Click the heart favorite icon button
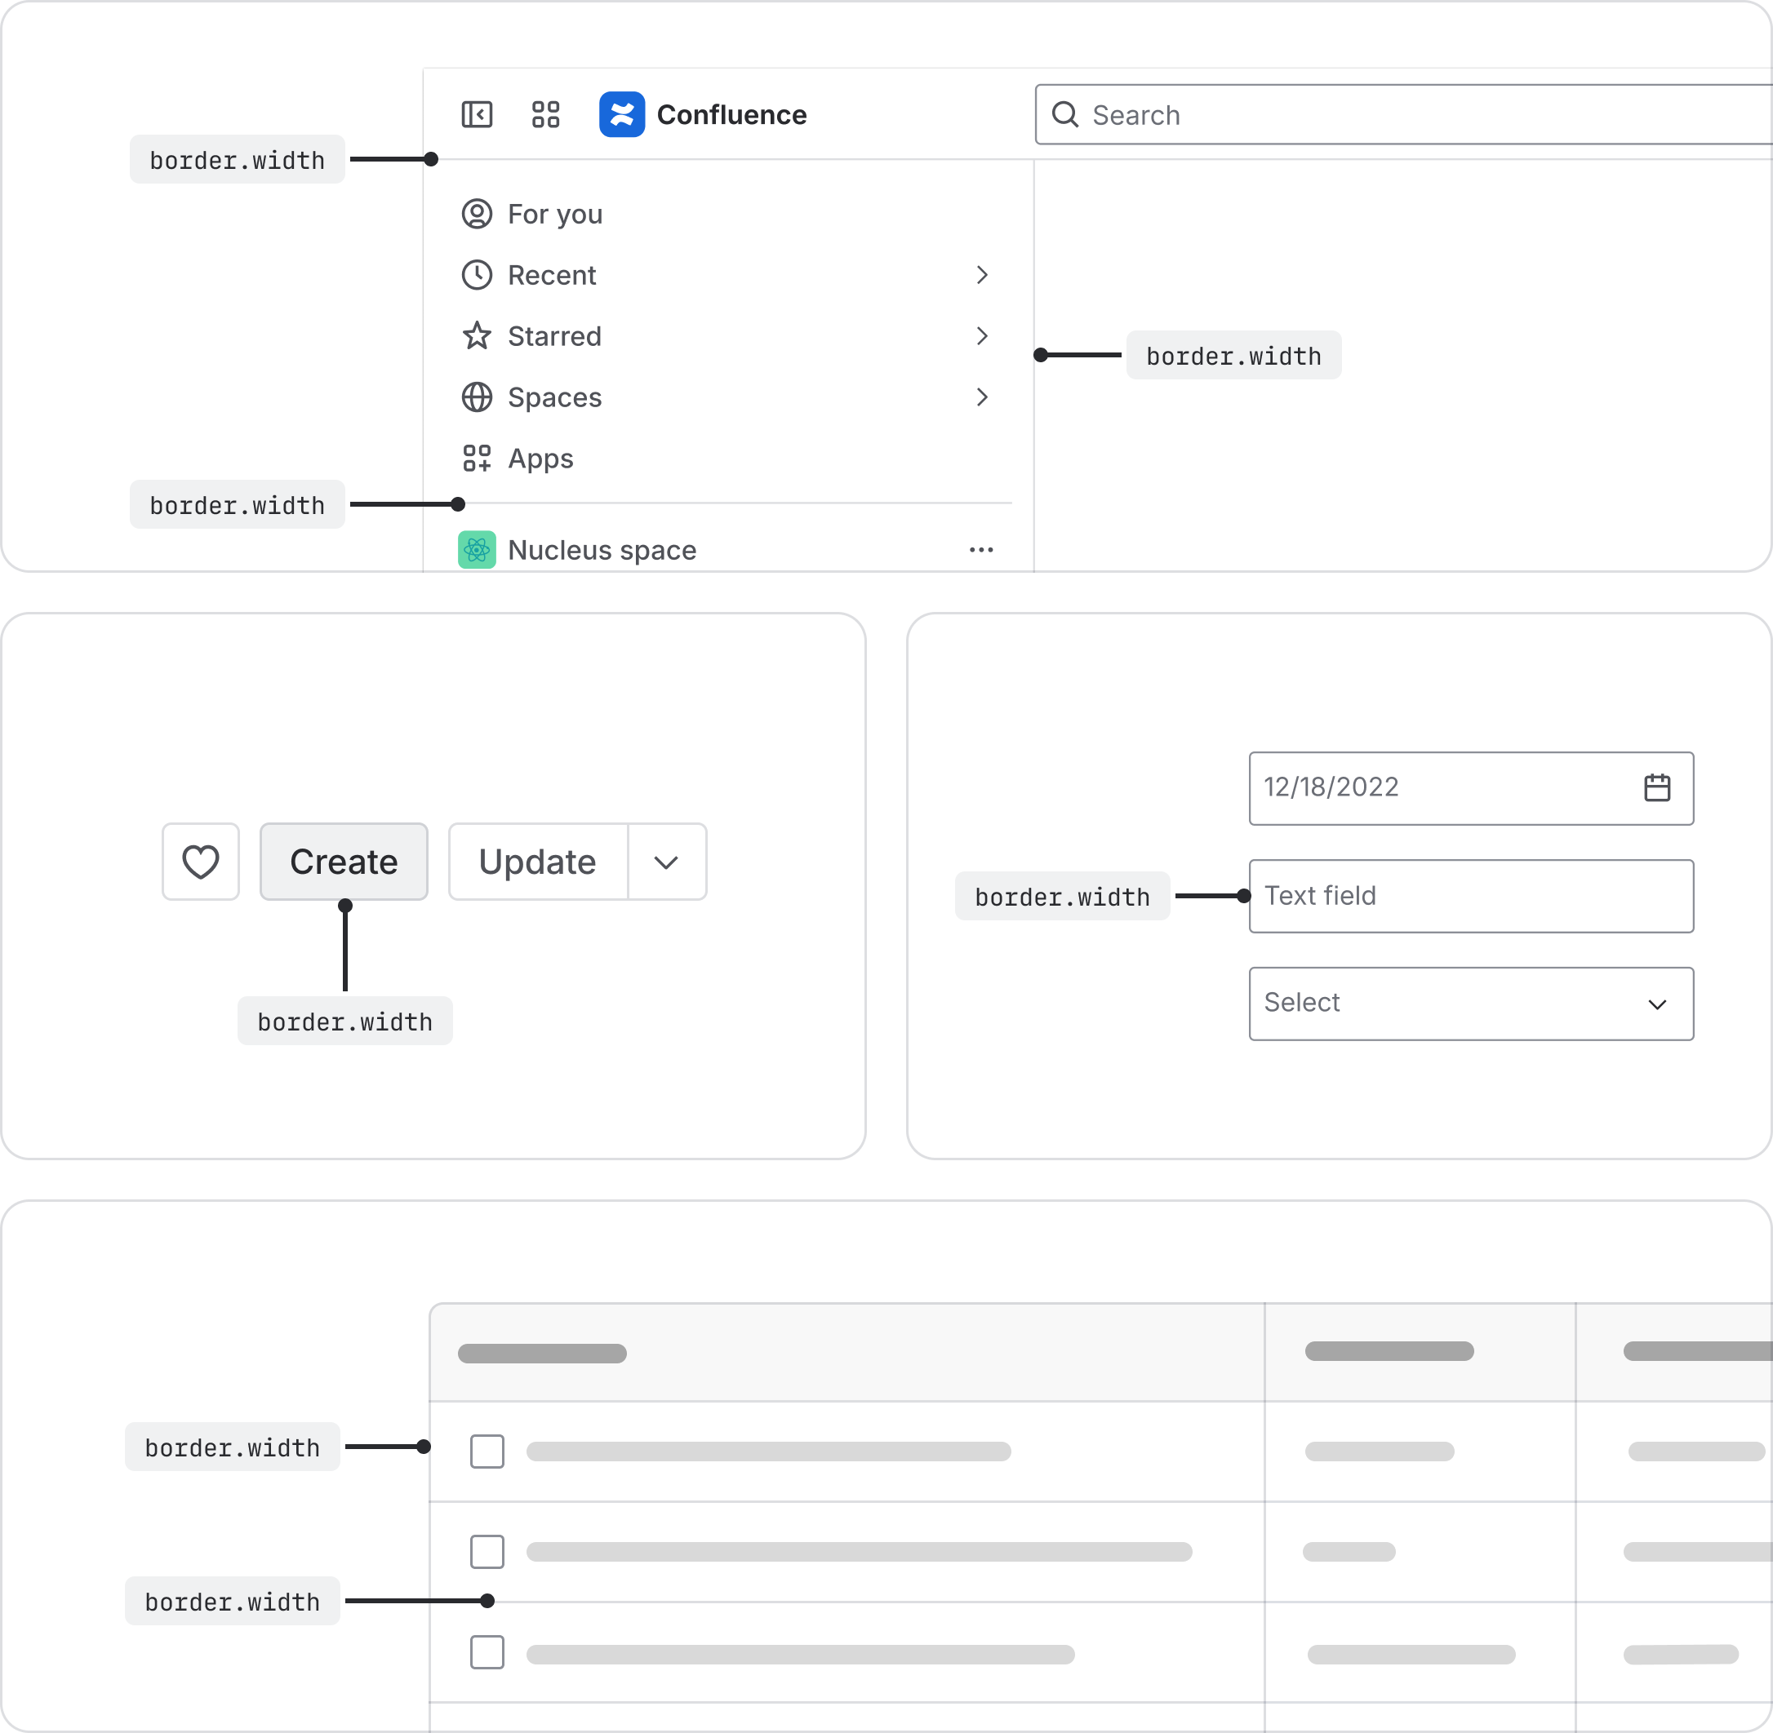 [x=200, y=862]
